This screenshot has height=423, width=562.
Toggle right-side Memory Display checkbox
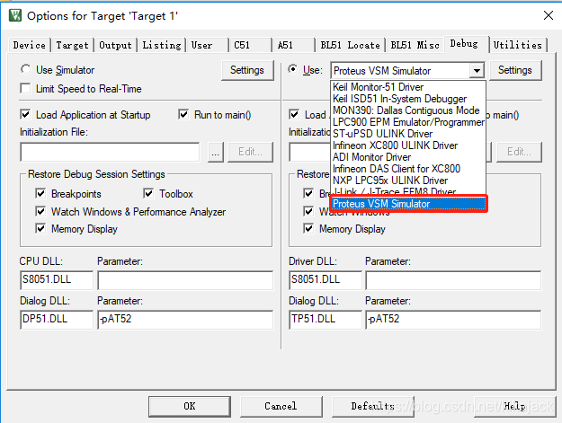308,228
